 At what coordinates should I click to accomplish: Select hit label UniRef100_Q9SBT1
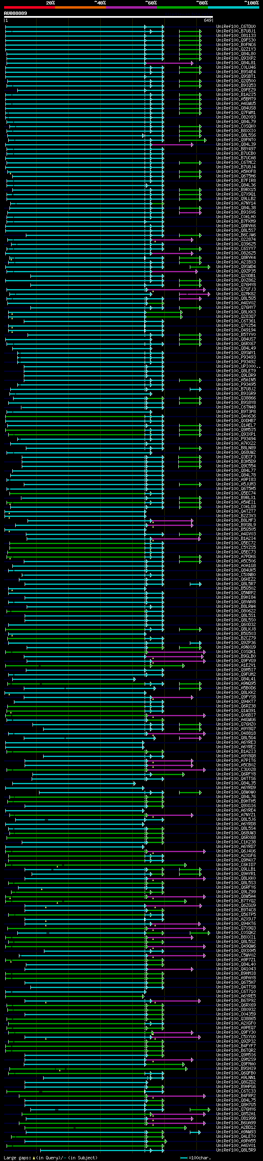[236, 76]
